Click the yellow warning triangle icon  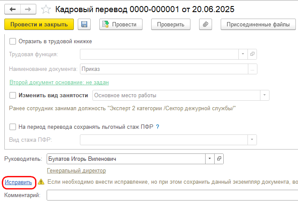pos(41,182)
